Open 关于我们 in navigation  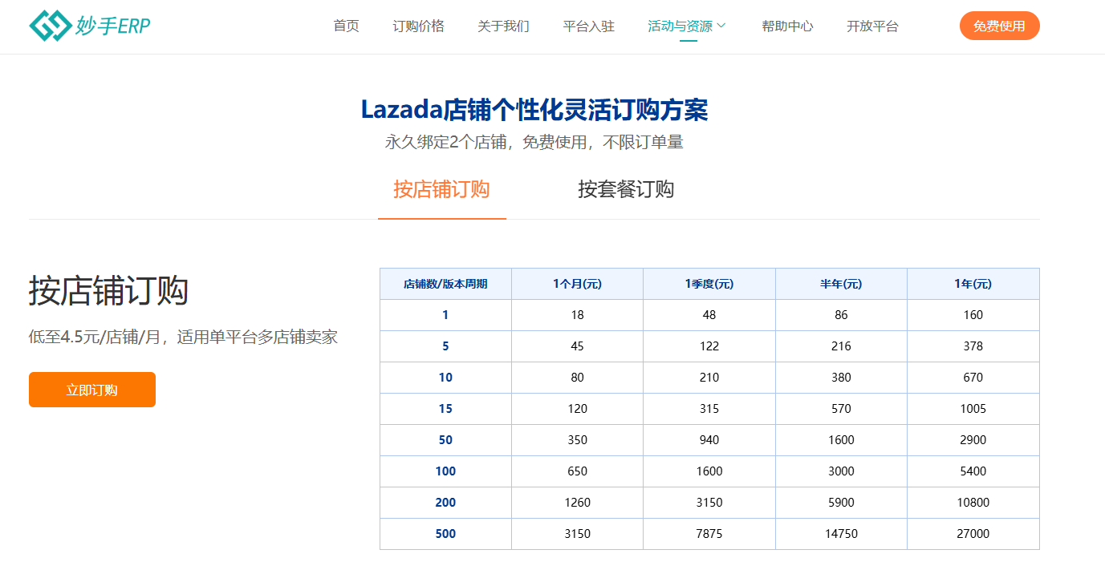503,26
